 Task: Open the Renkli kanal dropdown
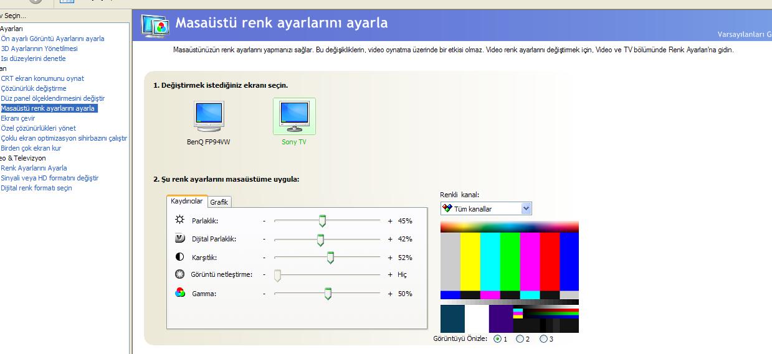(486, 208)
